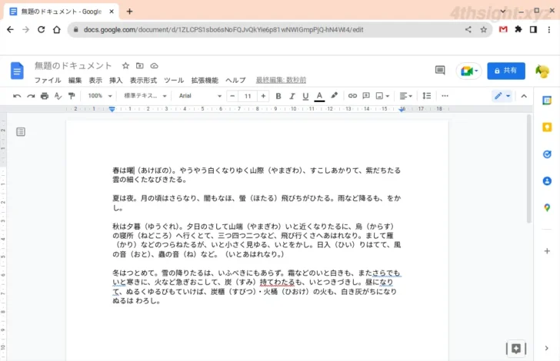Open the ファイル menu
The height and width of the screenshot is (361, 560).
[48, 80]
